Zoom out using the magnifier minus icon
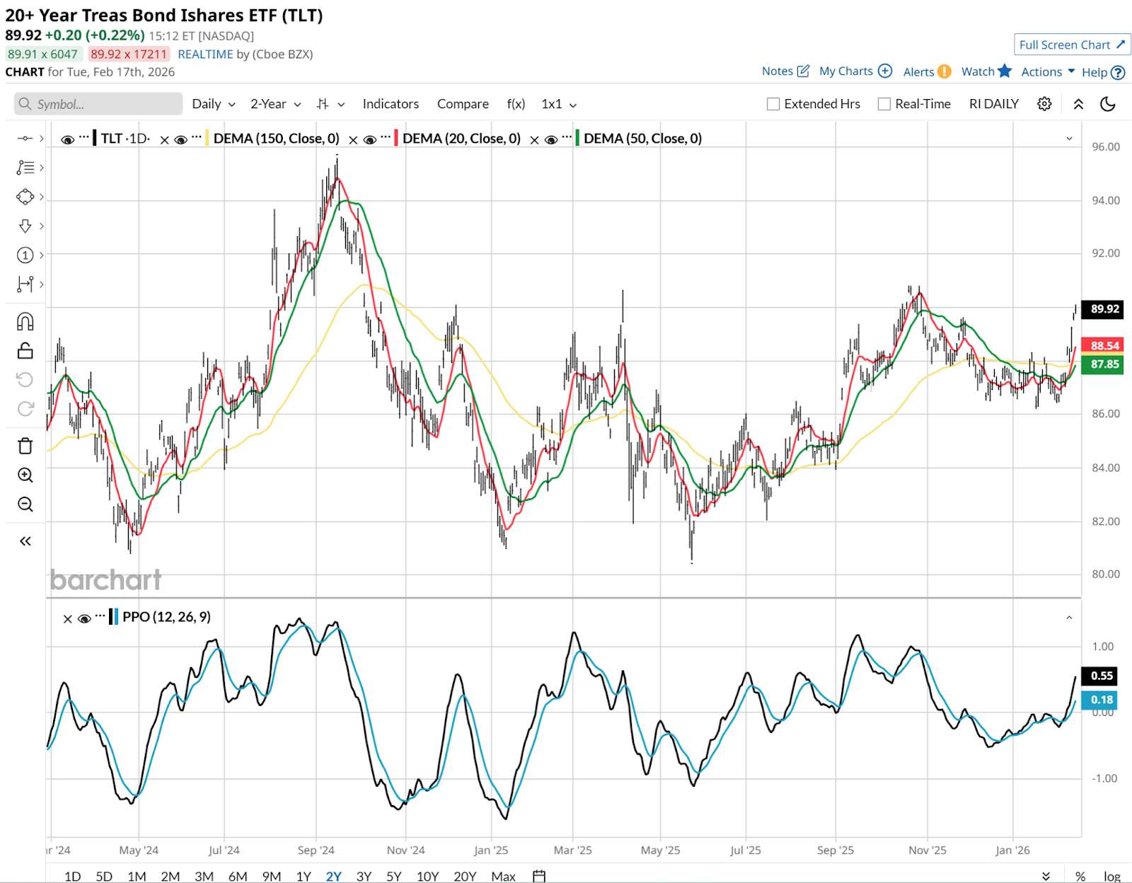Image resolution: width=1132 pixels, height=883 pixels. 25,504
